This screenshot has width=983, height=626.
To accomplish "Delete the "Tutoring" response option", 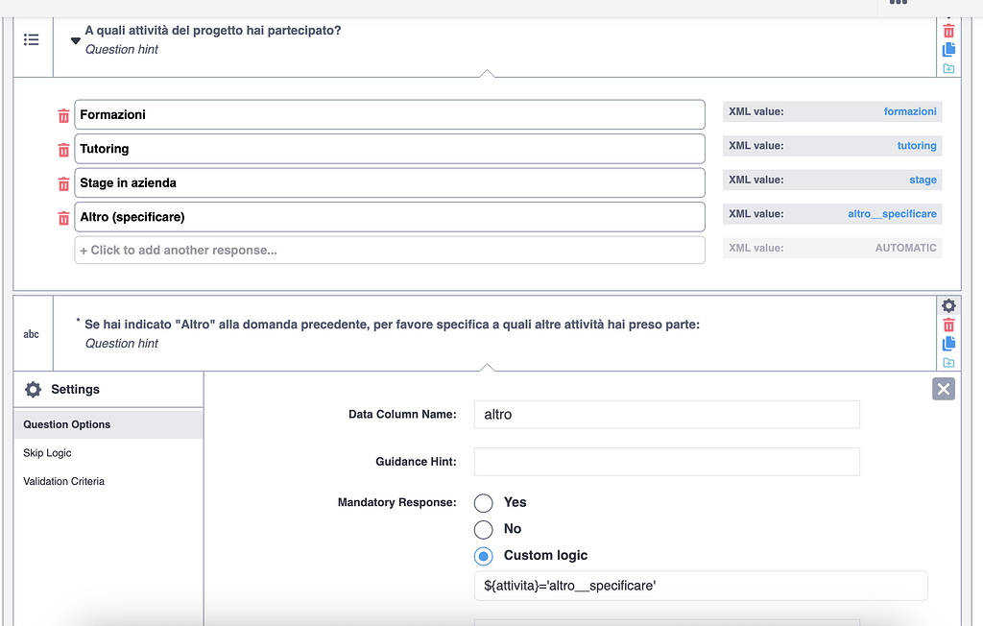I will [63, 149].
